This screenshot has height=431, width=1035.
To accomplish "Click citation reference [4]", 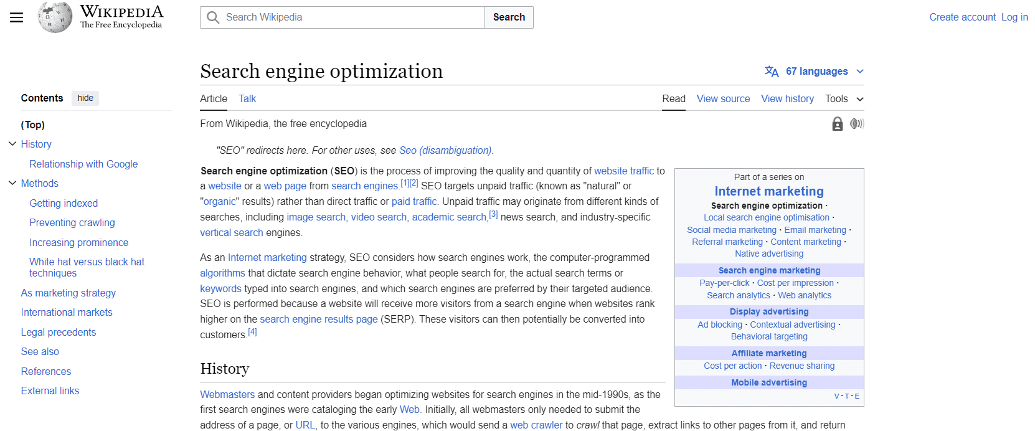I will coord(252,332).
